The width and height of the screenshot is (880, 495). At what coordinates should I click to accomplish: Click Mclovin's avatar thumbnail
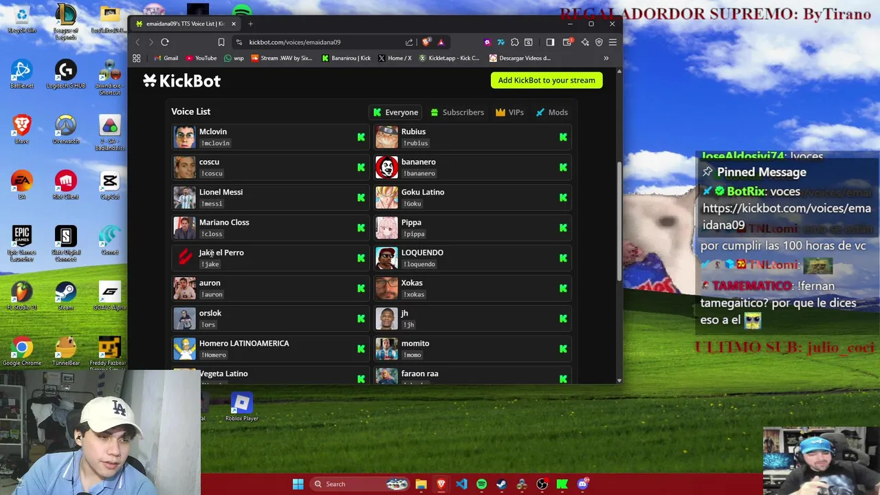184,137
